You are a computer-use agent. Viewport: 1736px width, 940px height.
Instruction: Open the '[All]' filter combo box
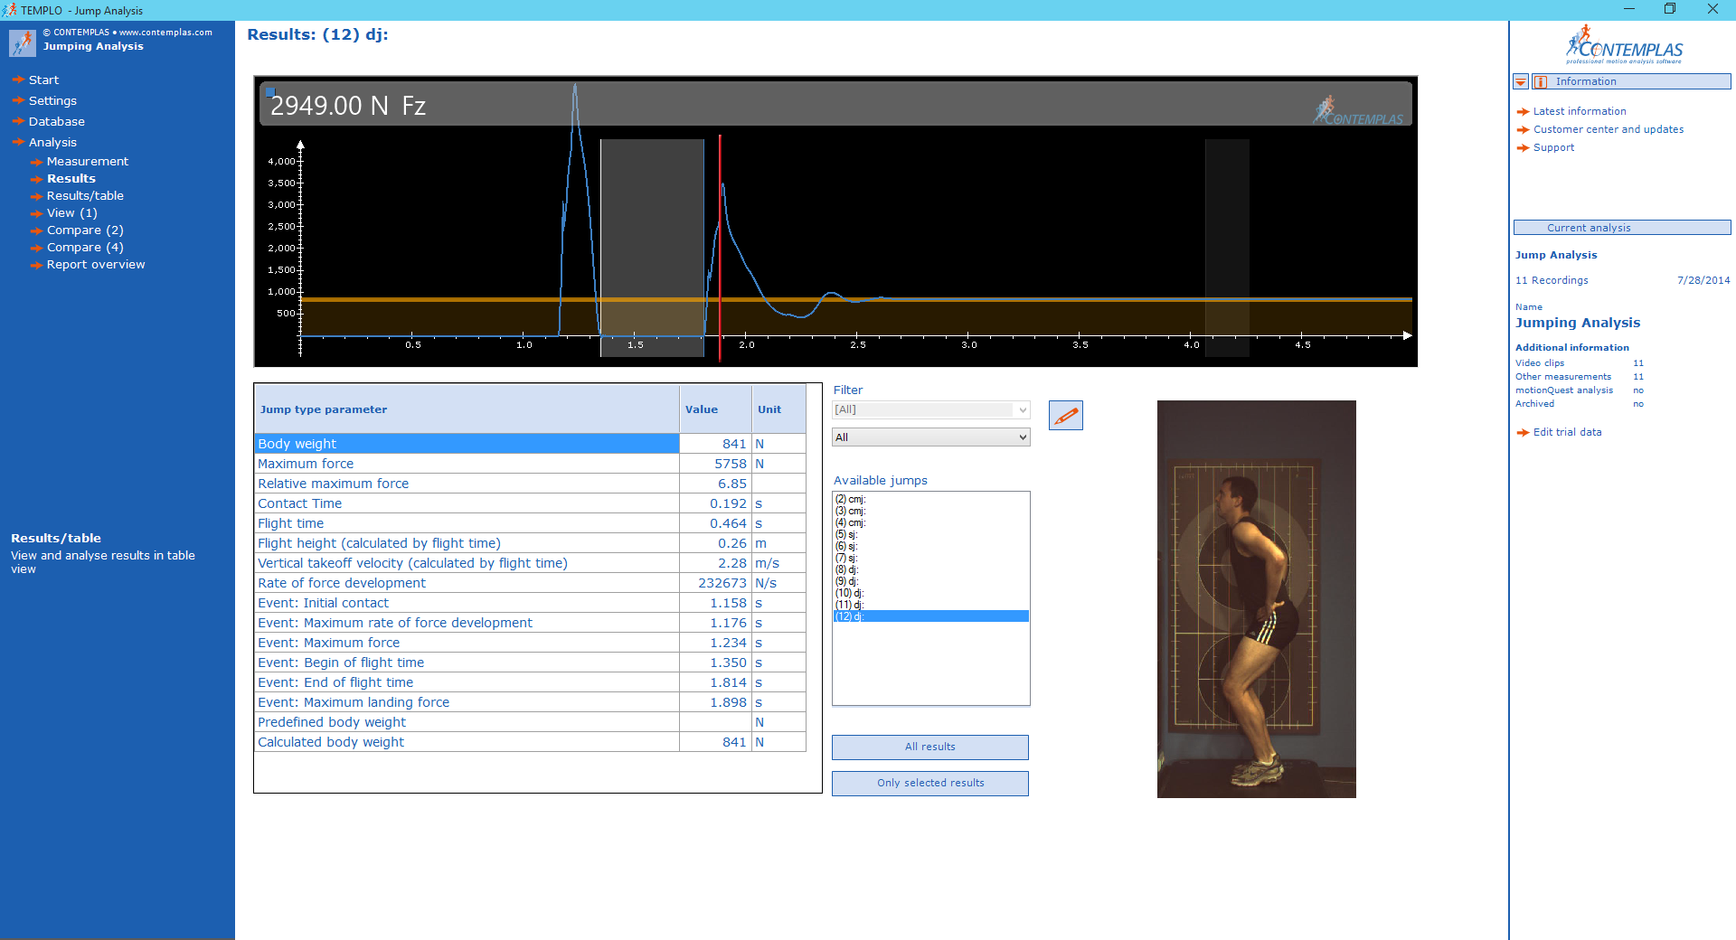tap(930, 410)
